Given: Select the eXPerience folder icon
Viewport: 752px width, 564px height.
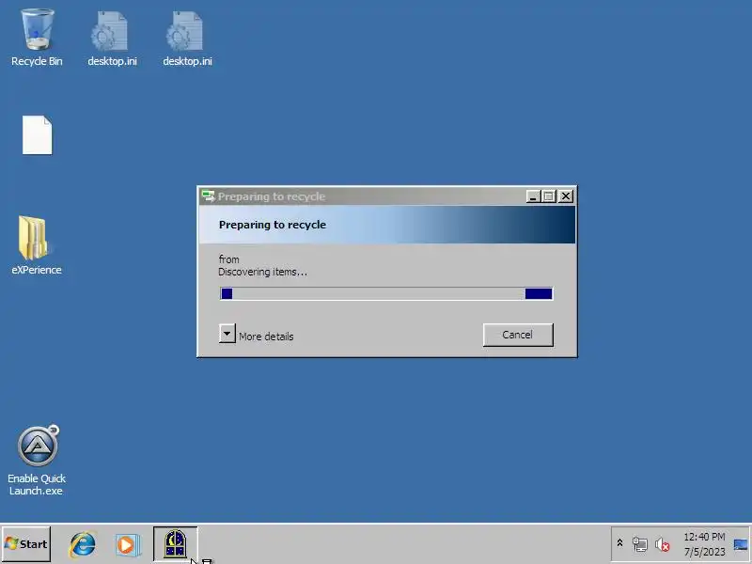Looking at the screenshot, I should 37,245.
